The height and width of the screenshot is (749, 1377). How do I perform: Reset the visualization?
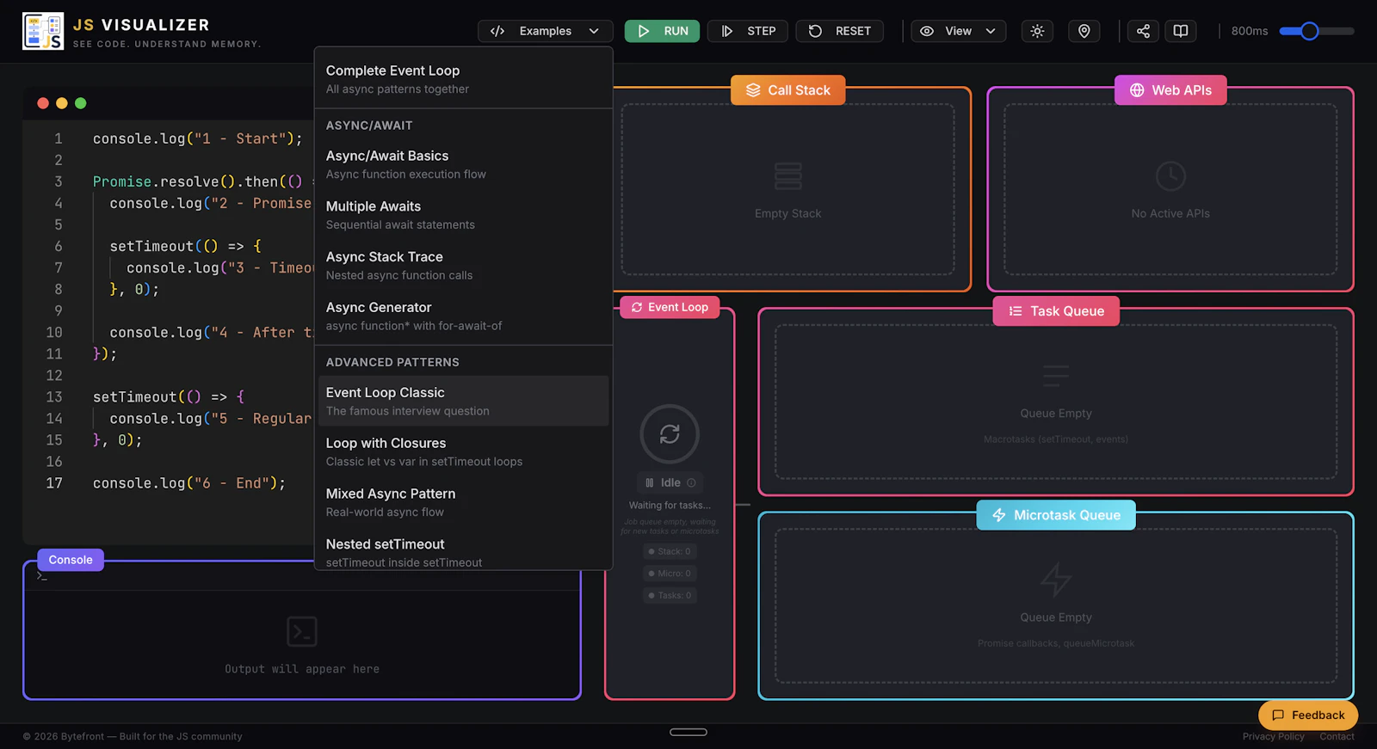tap(839, 31)
